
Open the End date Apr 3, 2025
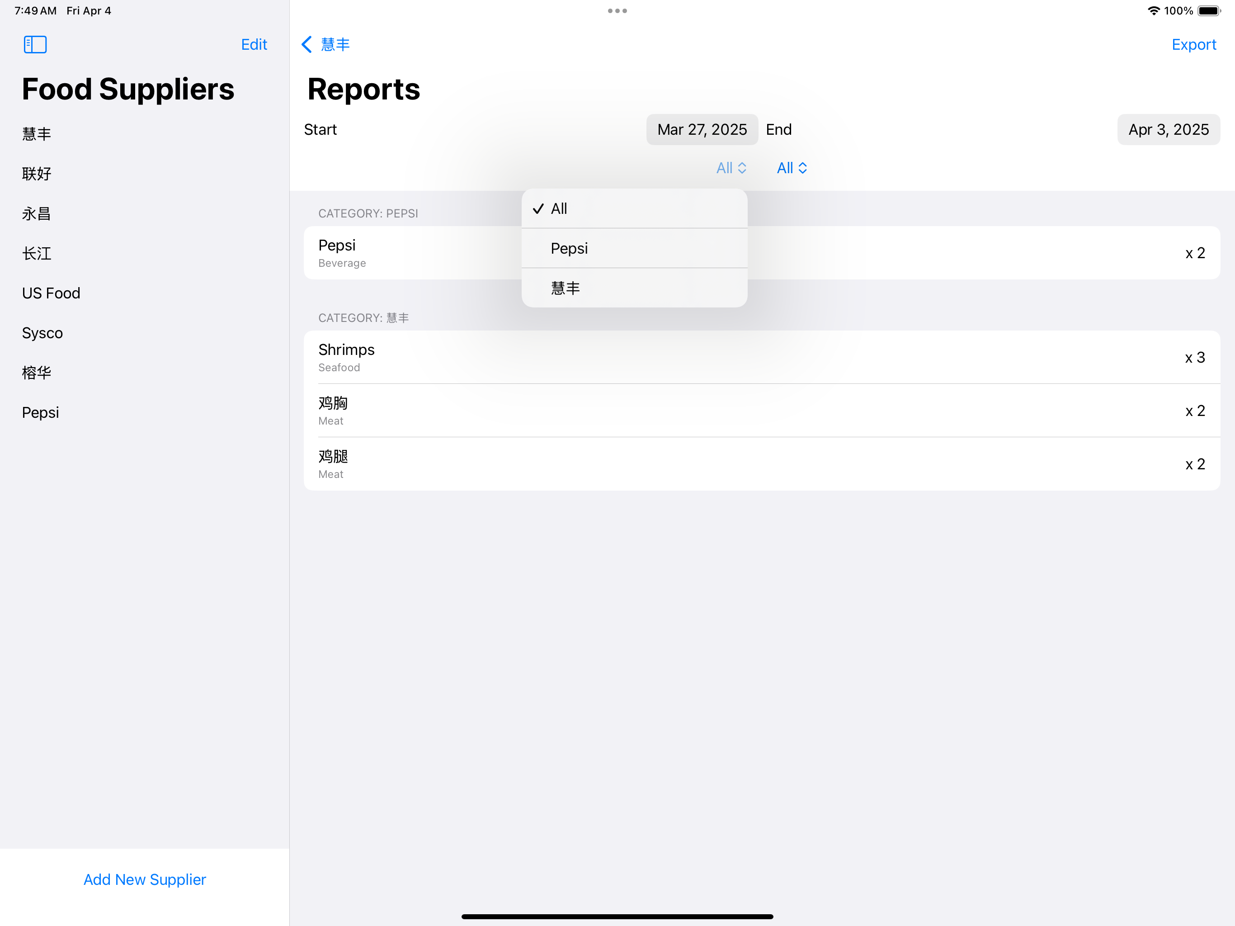coord(1169,130)
